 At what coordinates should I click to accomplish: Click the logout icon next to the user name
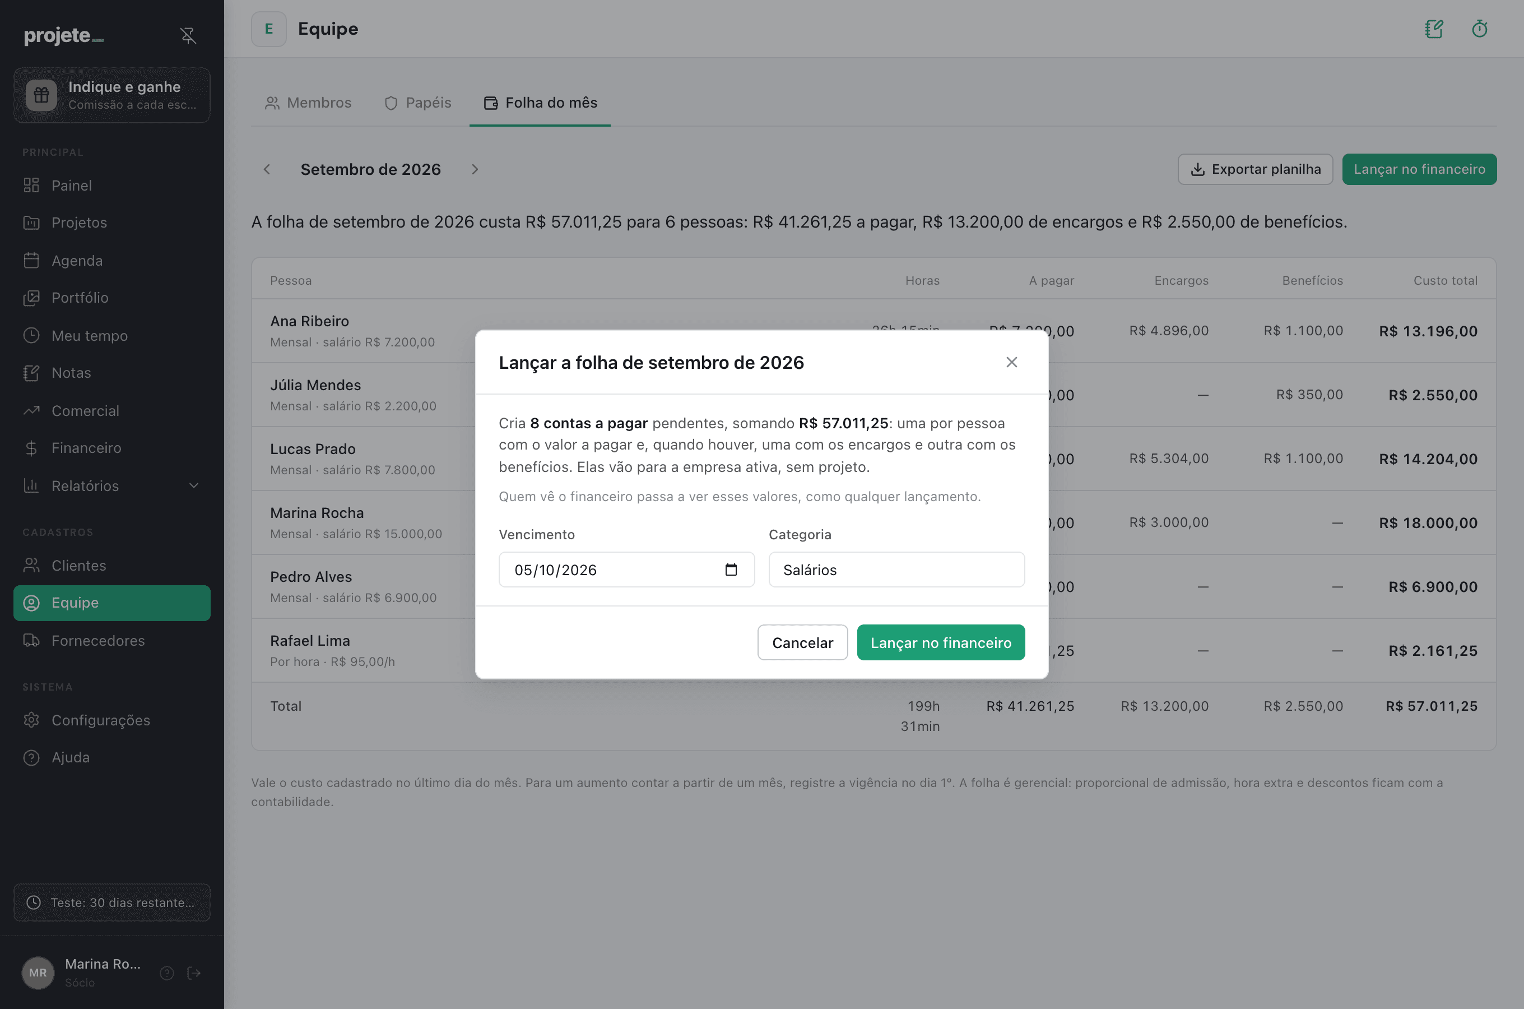tap(193, 973)
